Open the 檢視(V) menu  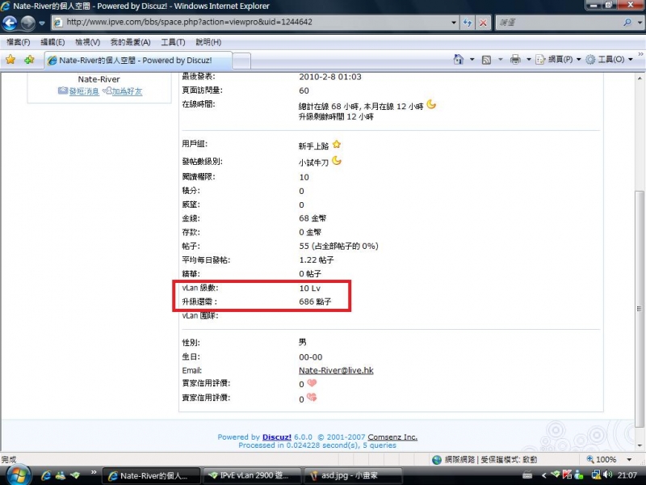[87, 42]
